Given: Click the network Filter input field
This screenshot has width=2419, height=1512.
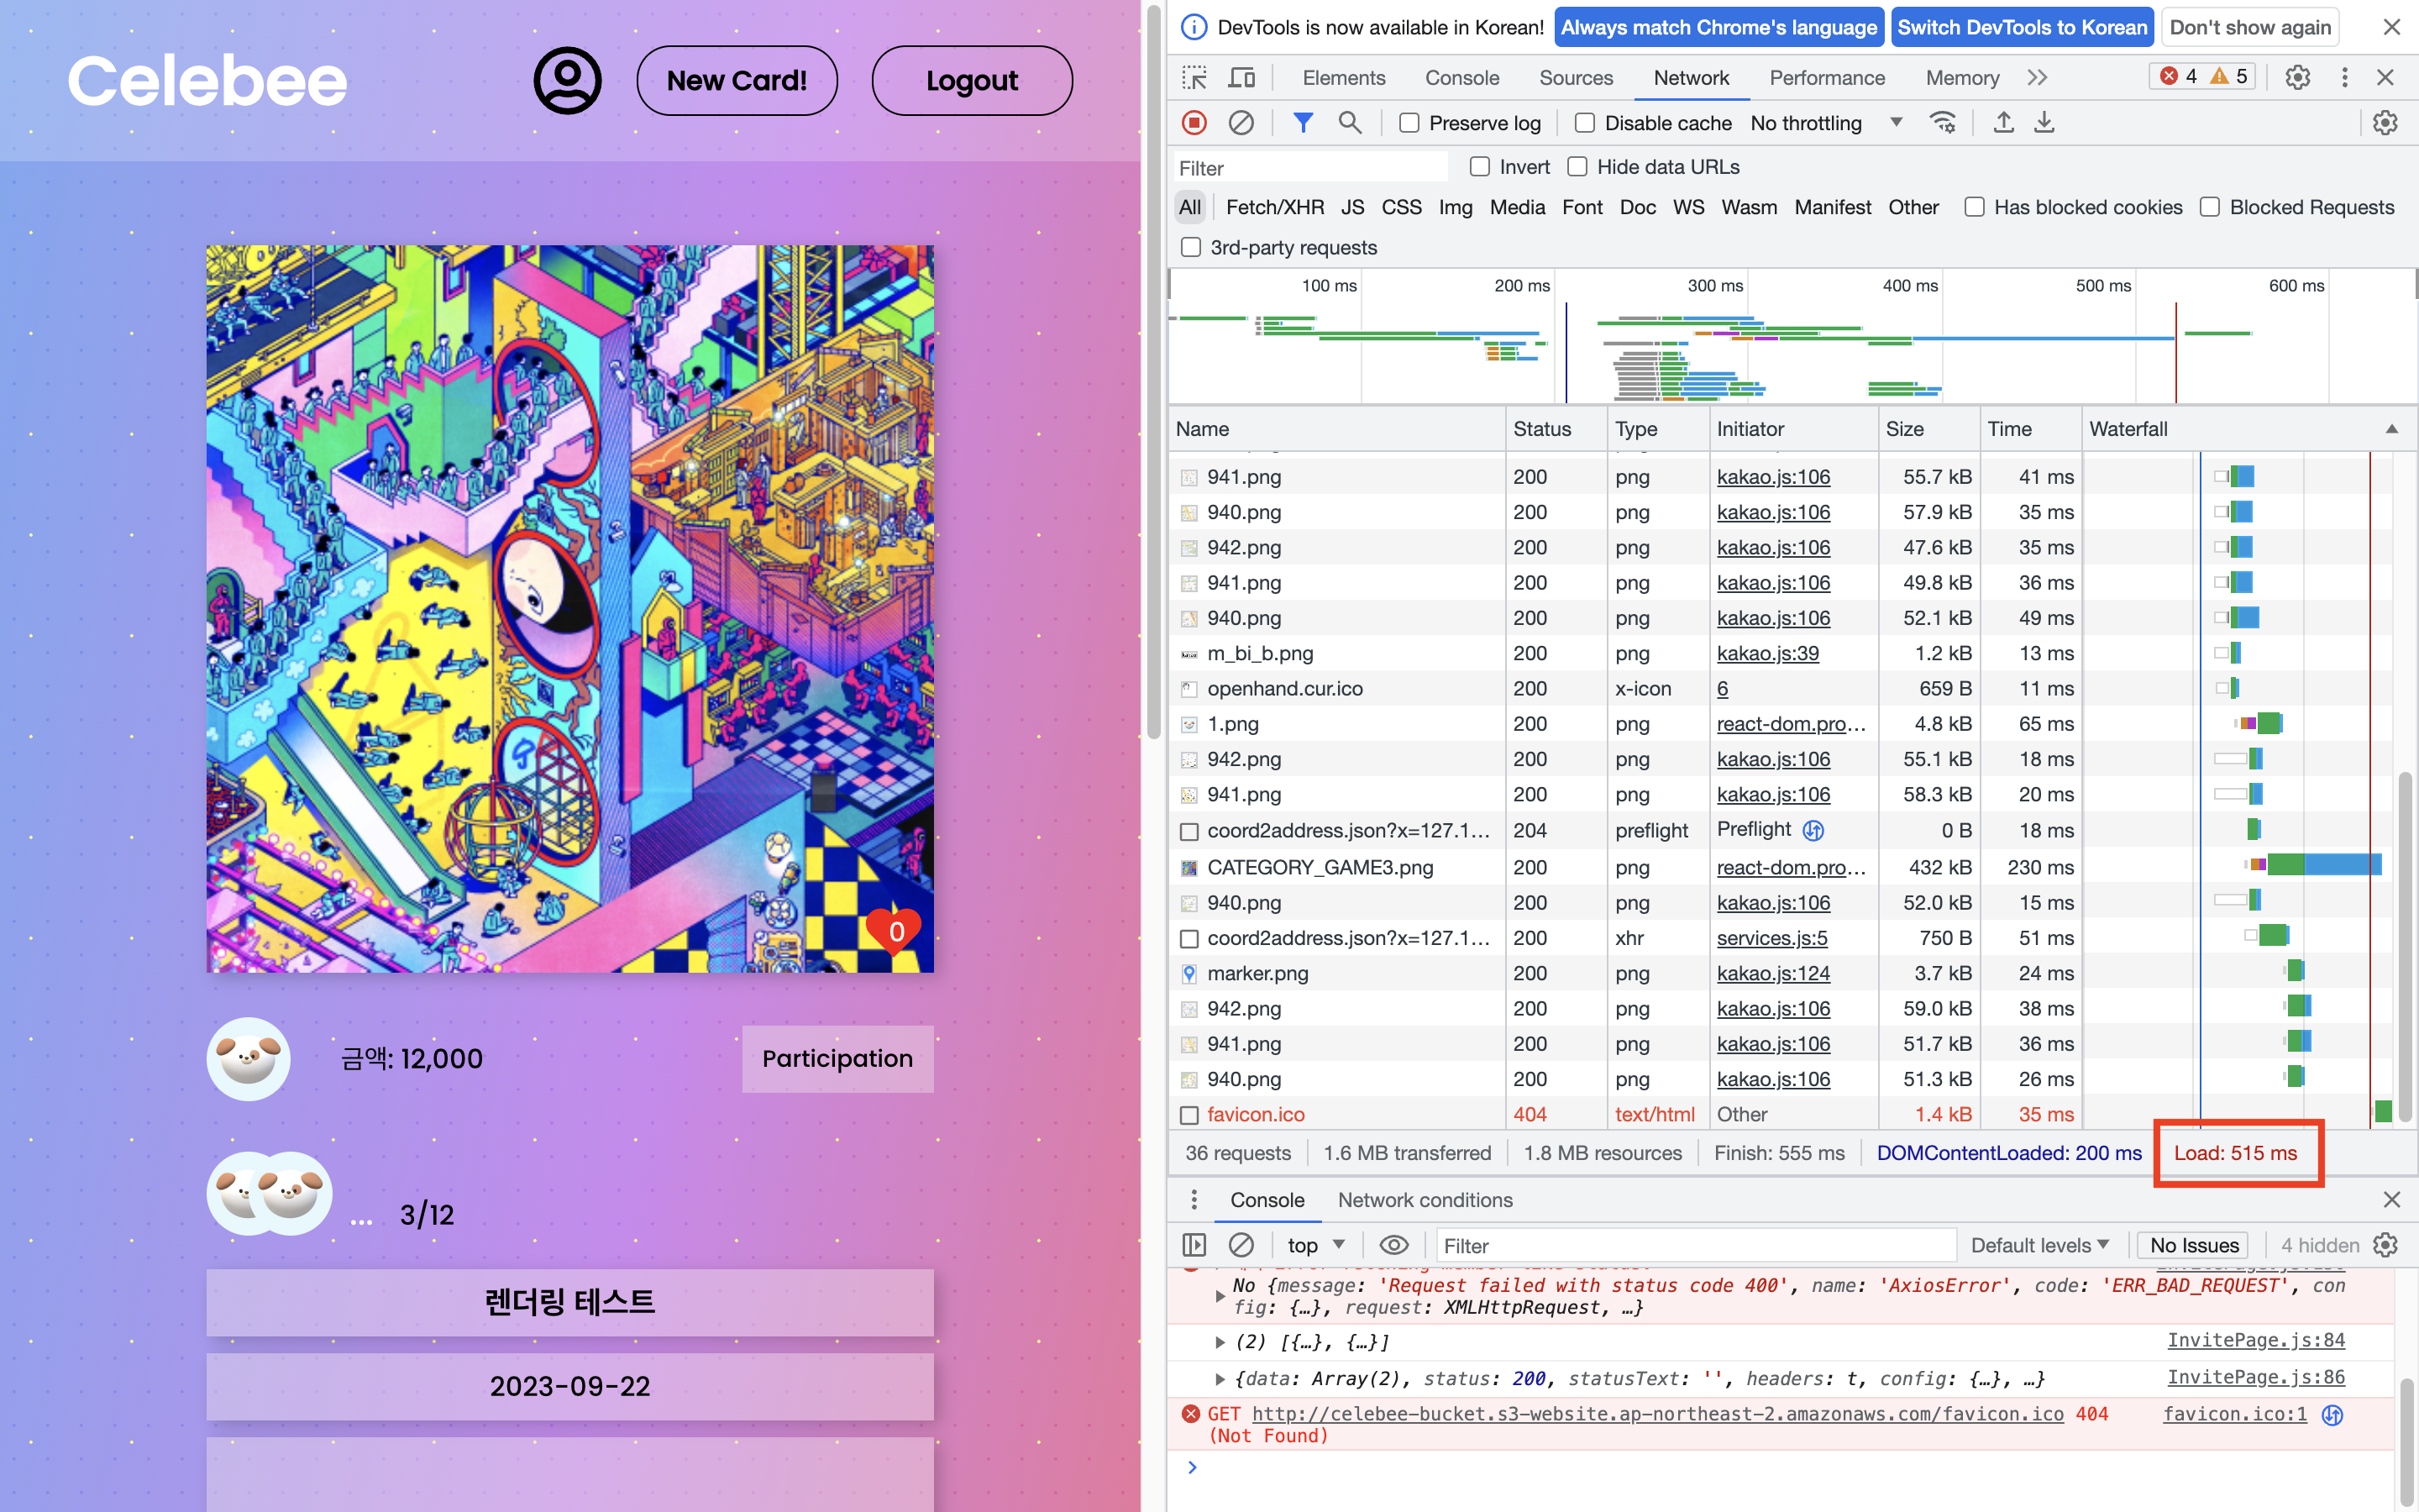Looking at the screenshot, I should [x=1309, y=167].
